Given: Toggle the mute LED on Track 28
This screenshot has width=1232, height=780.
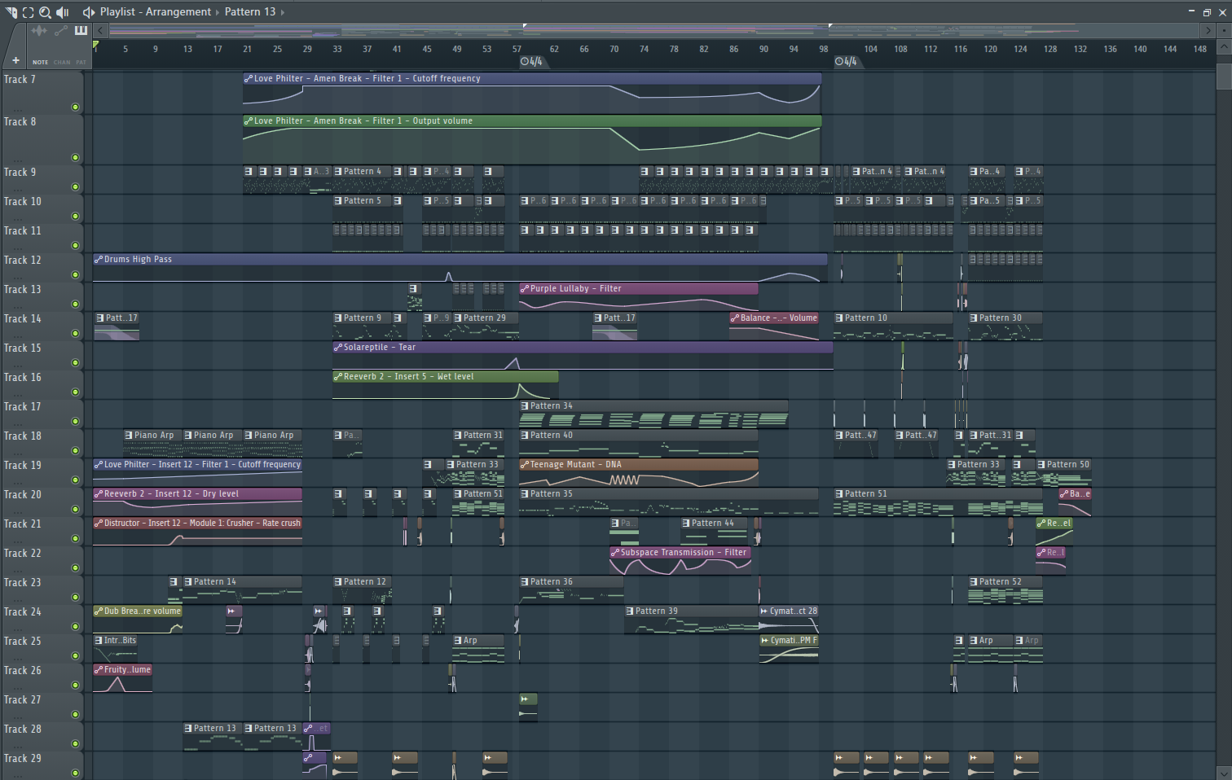Looking at the screenshot, I should [x=76, y=744].
